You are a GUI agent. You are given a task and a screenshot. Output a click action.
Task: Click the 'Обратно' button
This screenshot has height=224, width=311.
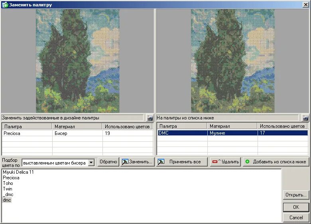108,162
